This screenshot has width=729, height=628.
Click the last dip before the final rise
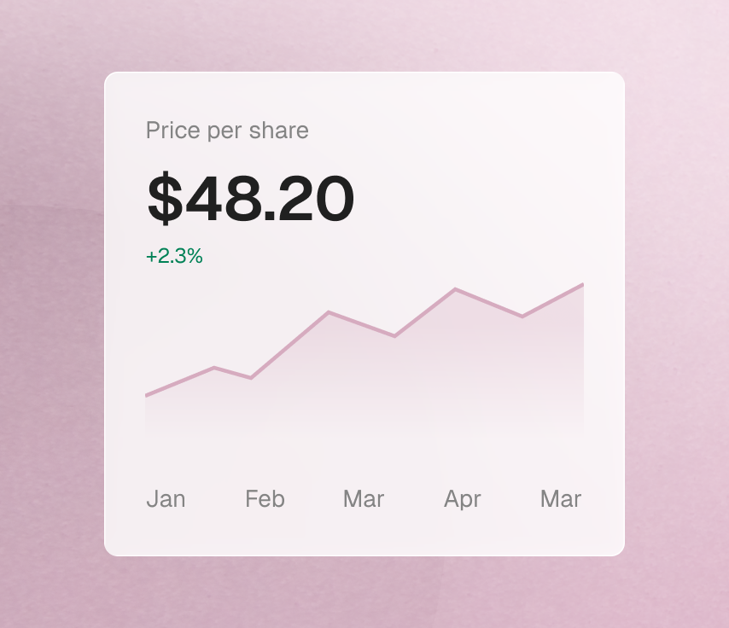pyautogui.click(x=522, y=317)
